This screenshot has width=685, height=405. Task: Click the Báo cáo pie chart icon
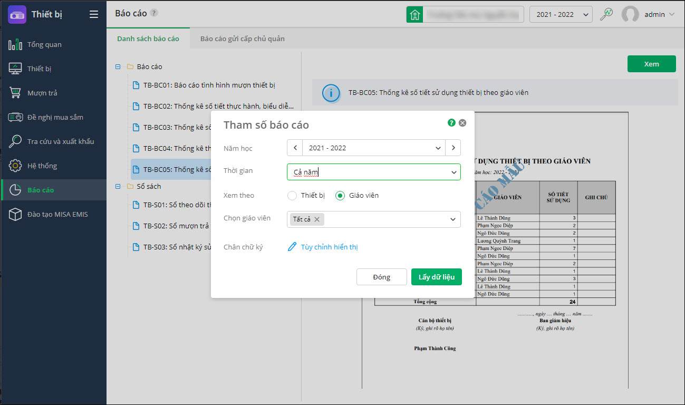click(15, 190)
